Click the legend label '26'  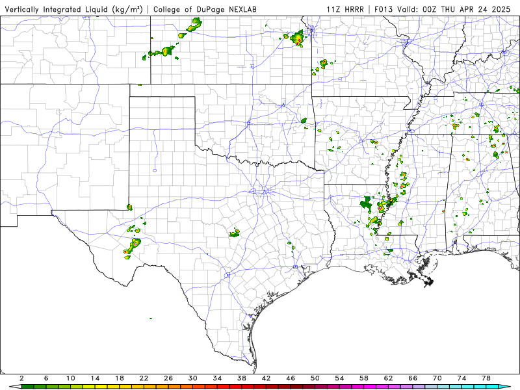(x=168, y=378)
